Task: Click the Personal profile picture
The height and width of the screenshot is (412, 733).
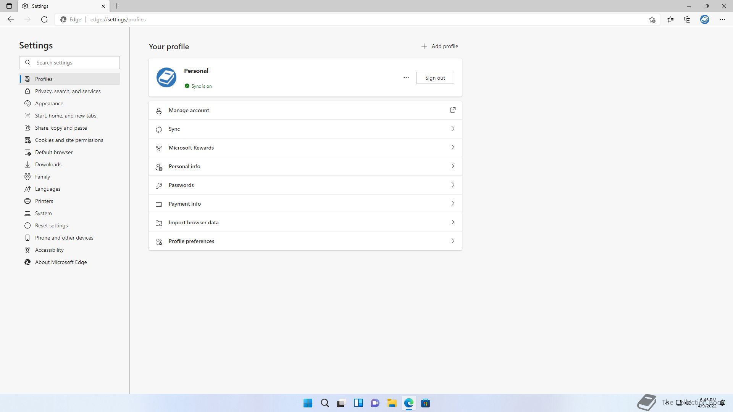Action: click(166, 77)
